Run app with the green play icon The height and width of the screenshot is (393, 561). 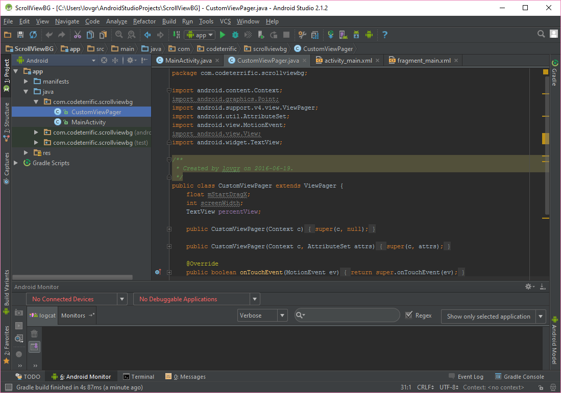(x=223, y=35)
